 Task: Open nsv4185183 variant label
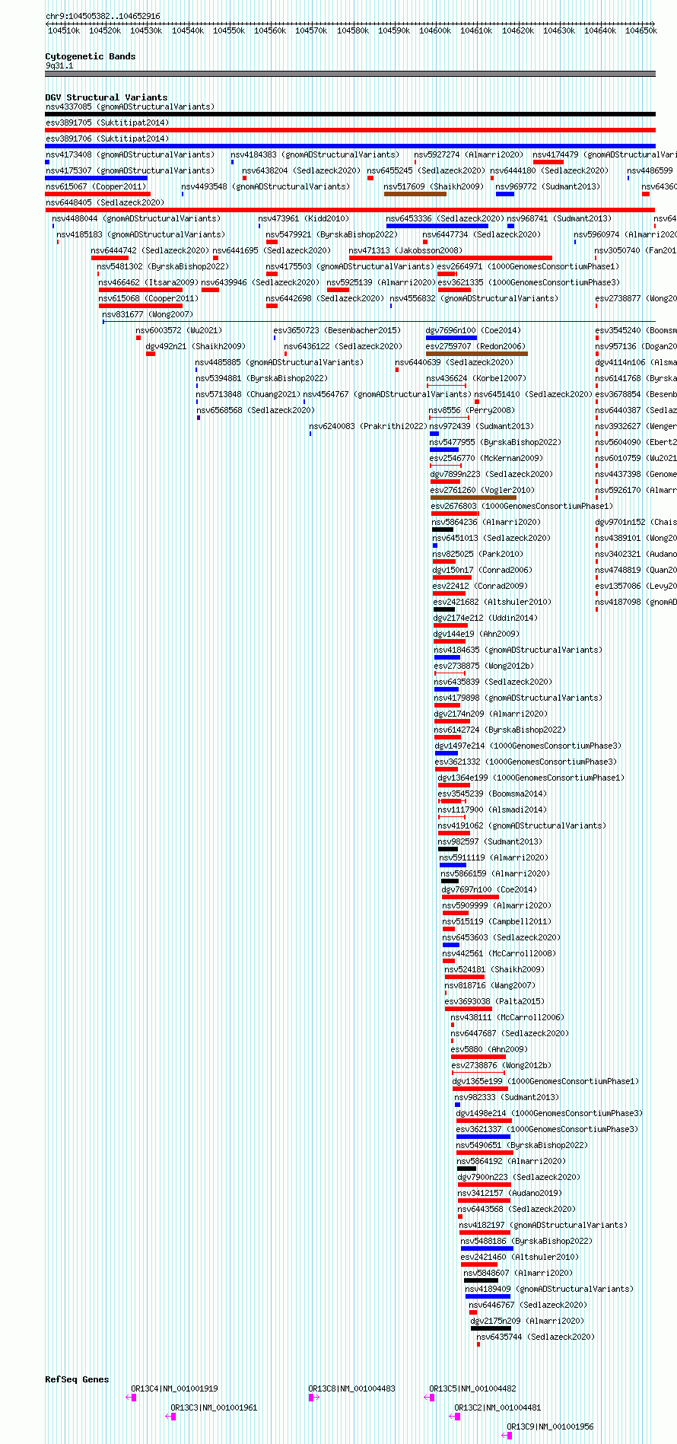[141, 234]
